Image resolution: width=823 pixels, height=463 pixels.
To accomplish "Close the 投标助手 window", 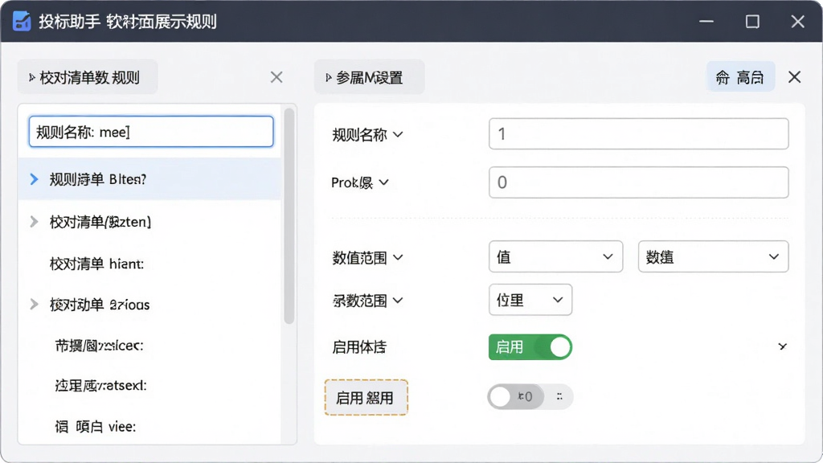I will click(x=798, y=22).
